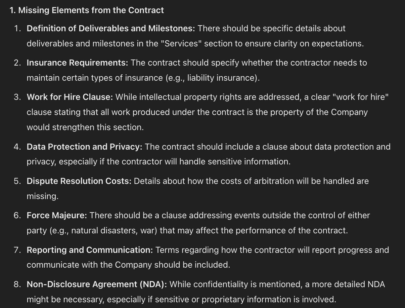The image size is (405, 308).
Task: Click the bold 'Force Majeure' label
Action: click(57, 216)
